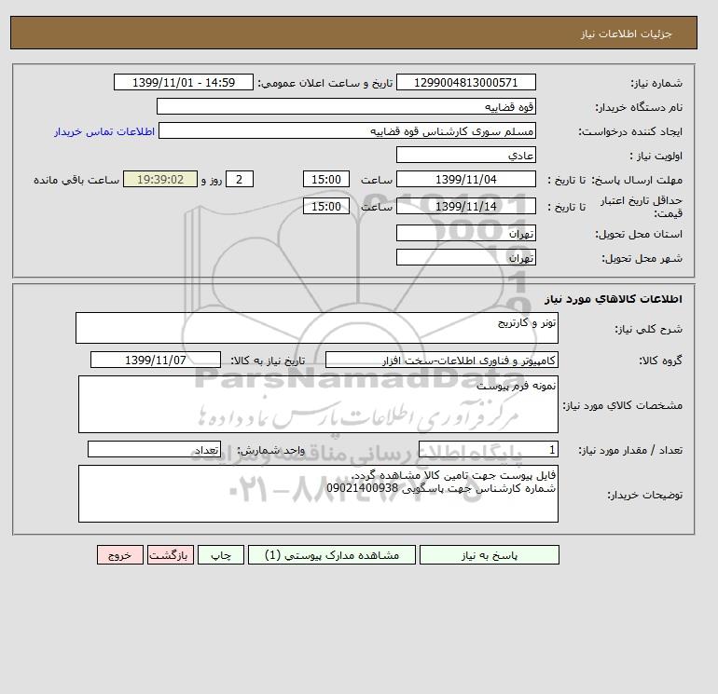
Task: Click request creator field مسلم سوری
Action: pyautogui.click(x=347, y=130)
